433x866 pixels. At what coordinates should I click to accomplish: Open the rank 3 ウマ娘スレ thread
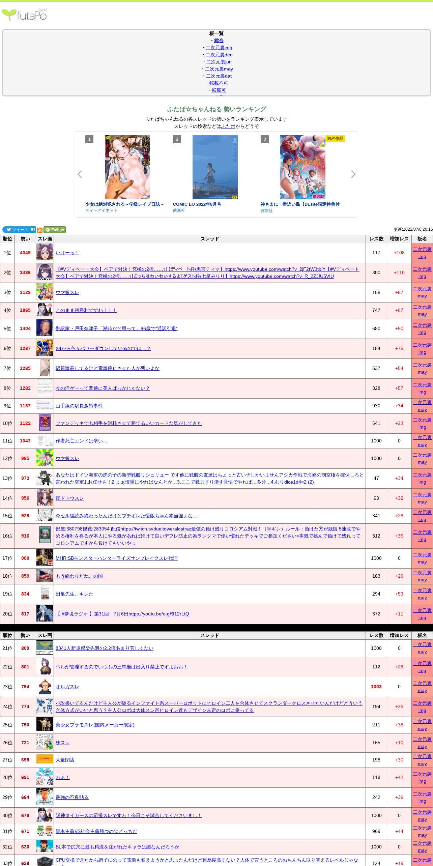pos(67,292)
